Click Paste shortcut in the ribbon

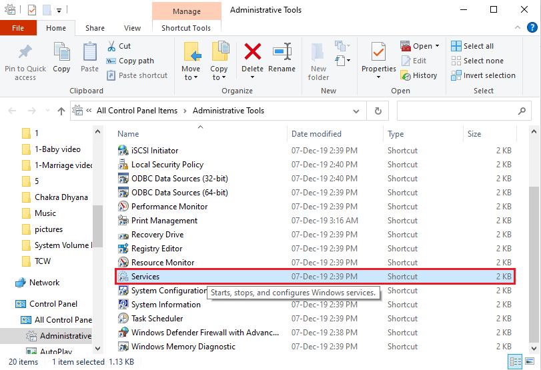pyautogui.click(x=137, y=75)
